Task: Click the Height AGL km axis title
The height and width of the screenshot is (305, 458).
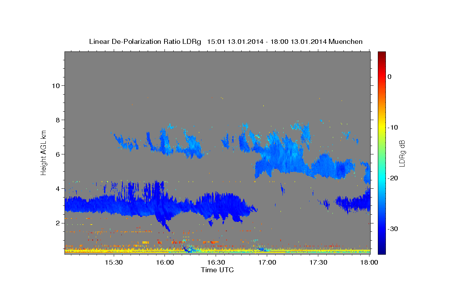Action: pyautogui.click(x=44, y=152)
